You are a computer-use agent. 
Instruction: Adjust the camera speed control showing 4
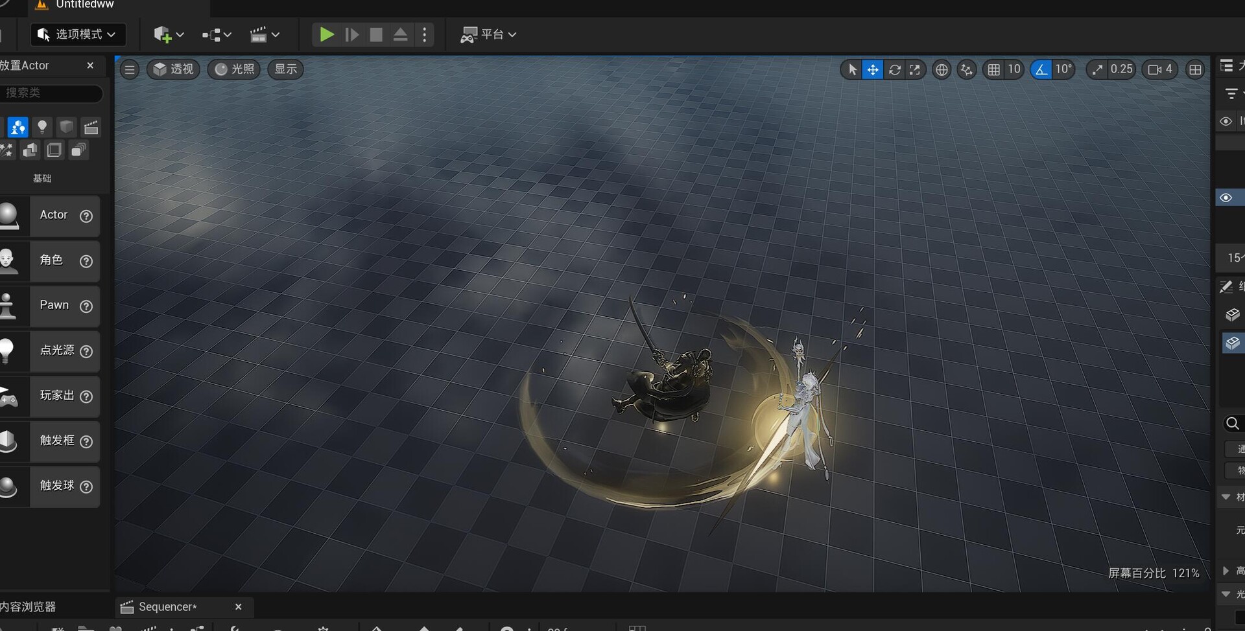tap(1159, 69)
